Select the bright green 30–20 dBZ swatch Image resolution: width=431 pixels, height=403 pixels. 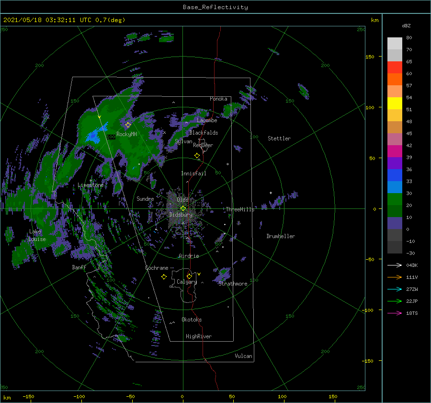click(x=395, y=199)
